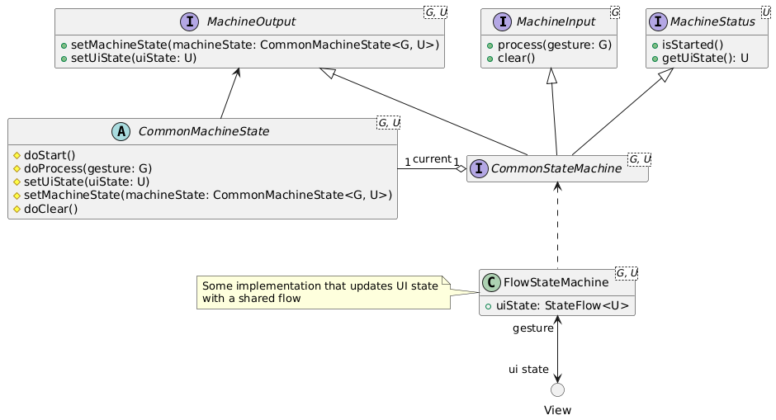Click the MachineStatus class title
The image size is (776, 420).
click(x=712, y=21)
